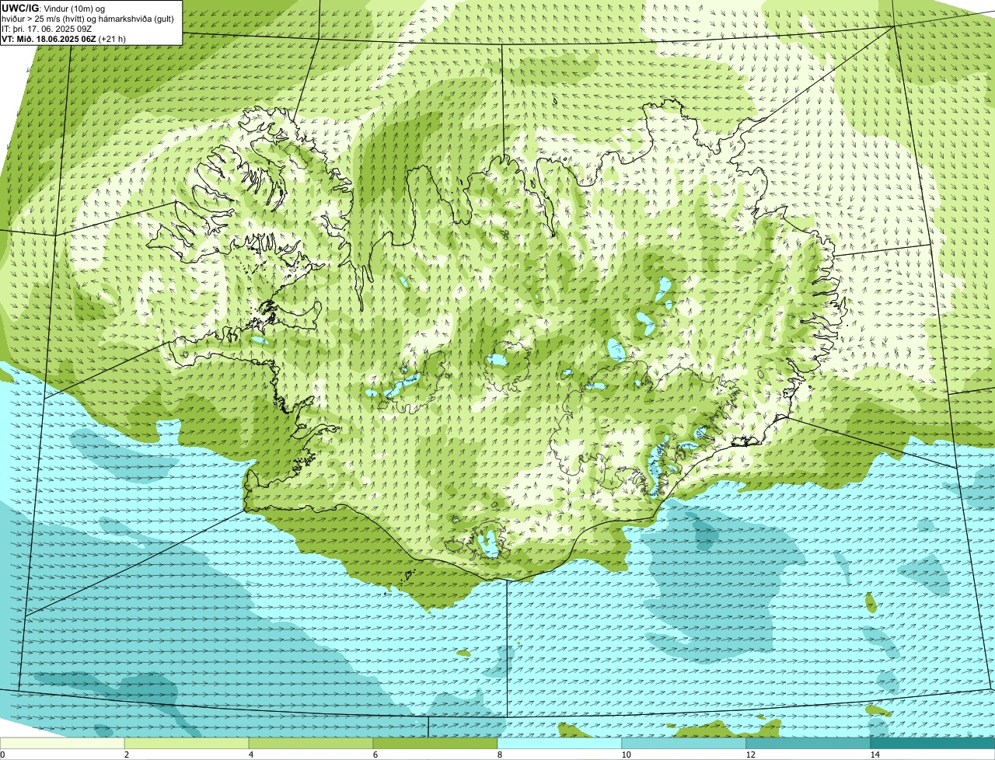Click the legend scale label "6"
This screenshot has width=995, height=760.
point(375,755)
